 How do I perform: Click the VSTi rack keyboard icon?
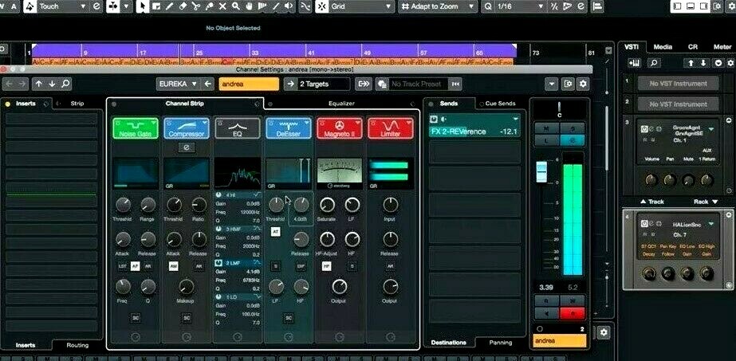point(634,63)
